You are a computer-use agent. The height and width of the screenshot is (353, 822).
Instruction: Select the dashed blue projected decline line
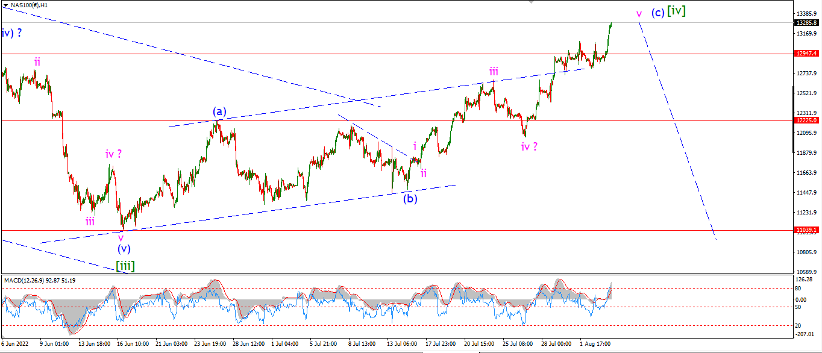point(678,130)
